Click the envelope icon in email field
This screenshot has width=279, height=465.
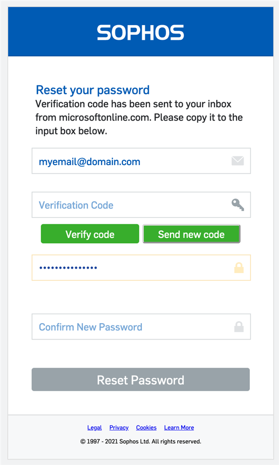237,161
